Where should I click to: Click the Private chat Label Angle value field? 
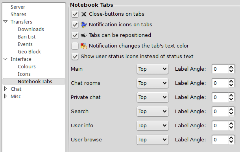pyautogui.click(x=220, y=97)
